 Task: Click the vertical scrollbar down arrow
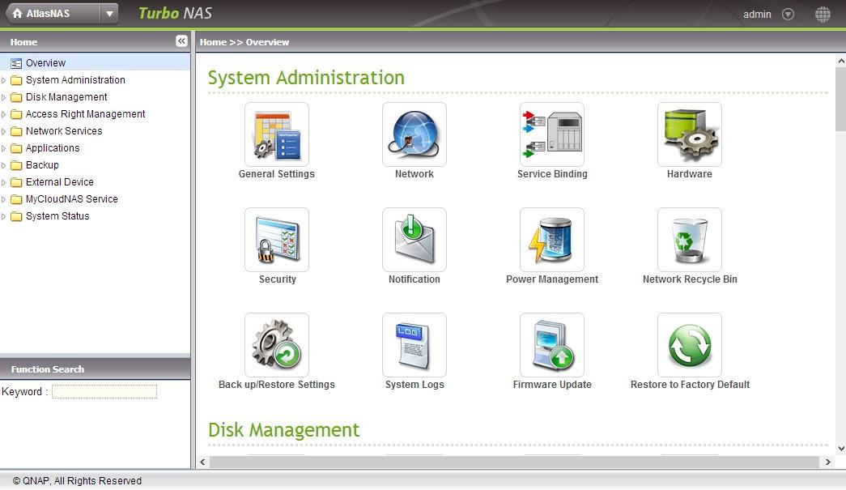click(840, 449)
